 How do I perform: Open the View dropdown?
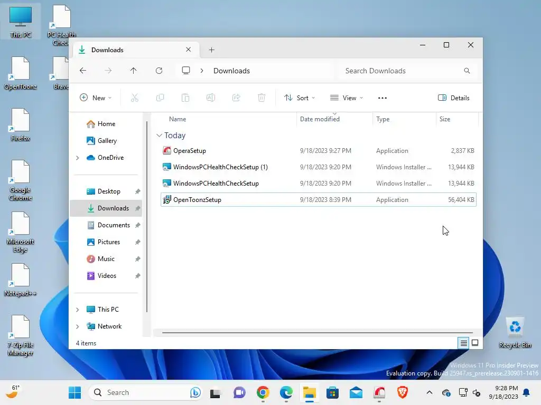pos(347,98)
